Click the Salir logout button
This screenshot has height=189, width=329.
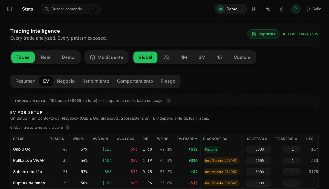pyautogui.click(x=313, y=9)
